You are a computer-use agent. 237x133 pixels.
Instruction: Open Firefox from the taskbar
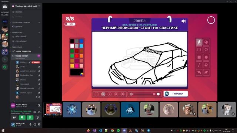pyautogui.click(x=88, y=130)
